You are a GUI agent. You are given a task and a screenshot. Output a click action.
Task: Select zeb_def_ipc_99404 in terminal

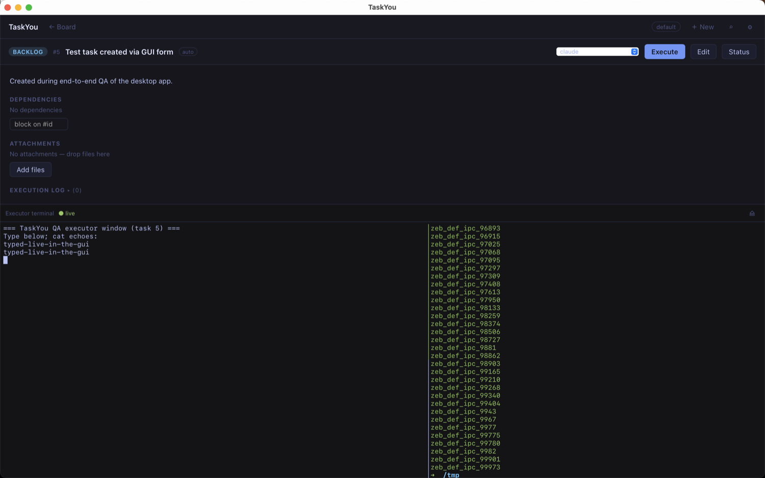pos(465,404)
